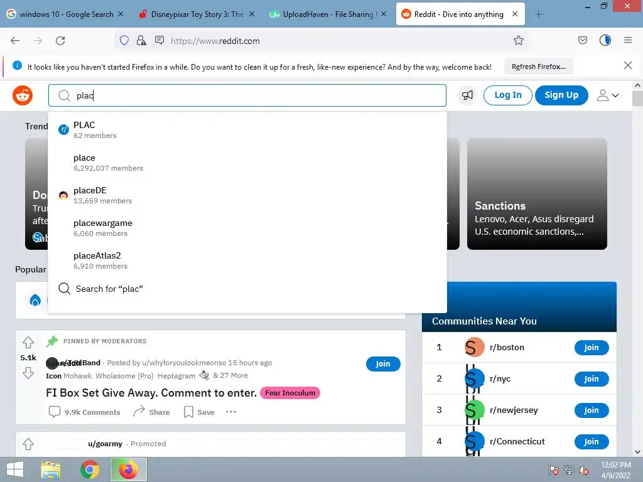Screen dimensions: 643x482
Task: Click the Reddit Snoo logo
Action: (x=23, y=95)
